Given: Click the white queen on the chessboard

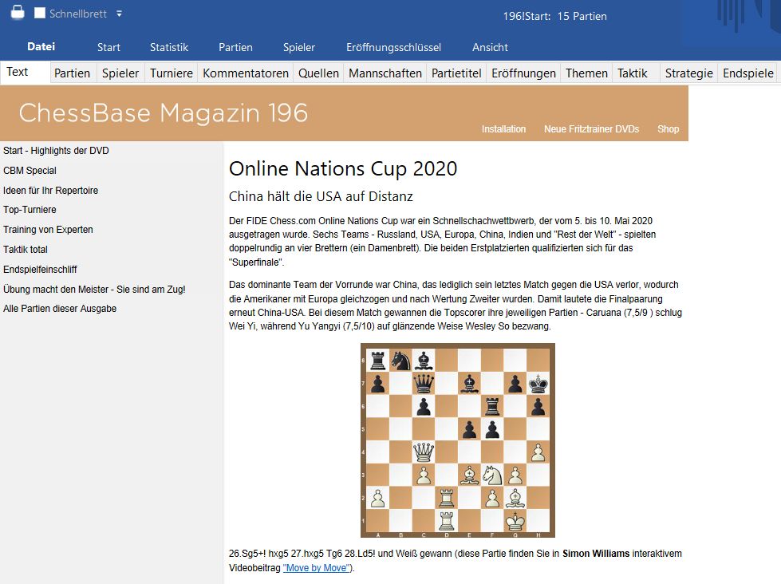Looking at the screenshot, I should (424, 452).
